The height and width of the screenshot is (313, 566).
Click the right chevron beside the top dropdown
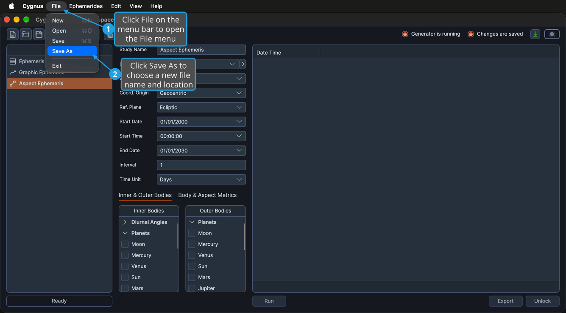243,64
